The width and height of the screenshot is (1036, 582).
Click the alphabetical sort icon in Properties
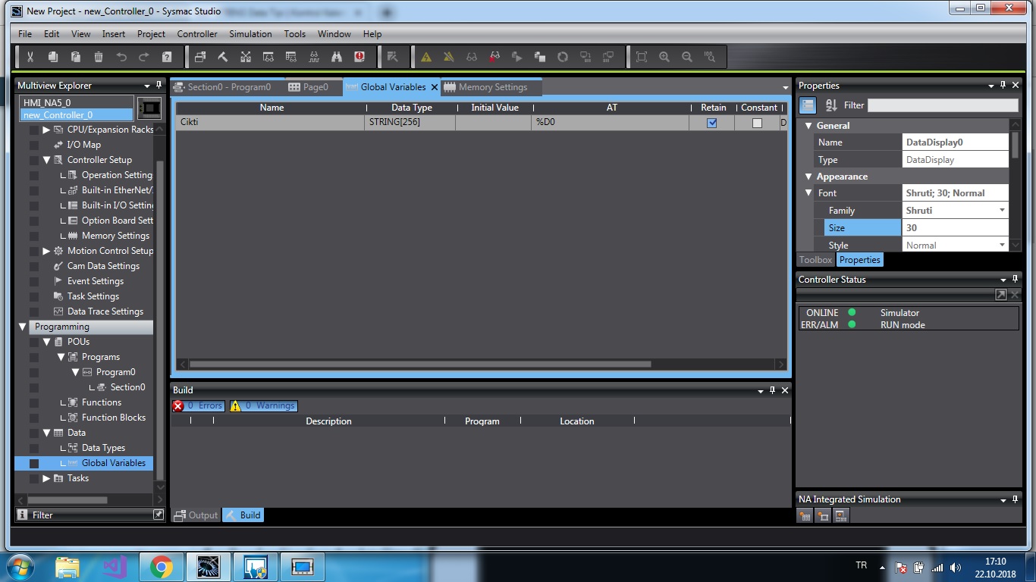click(831, 105)
